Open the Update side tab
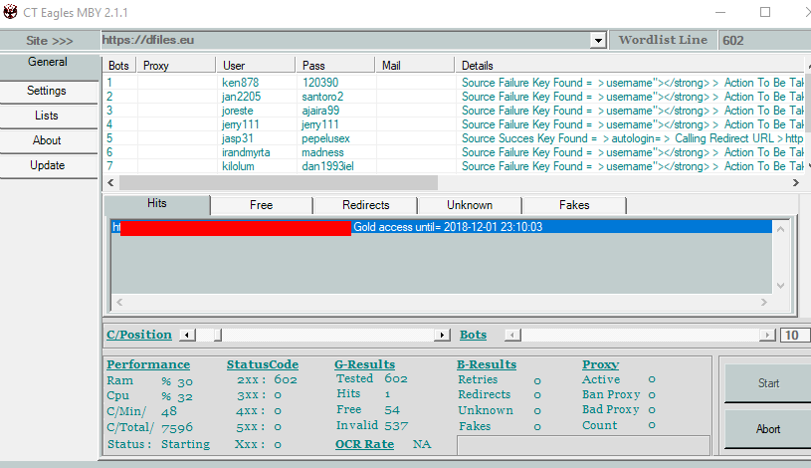This screenshot has width=811, height=468. pyautogui.click(x=48, y=165)
